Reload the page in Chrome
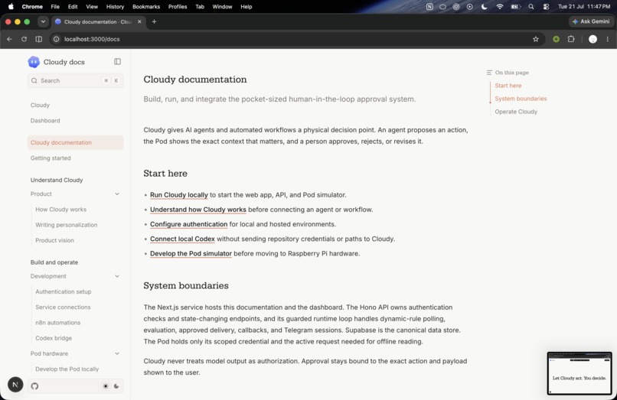The image size is (617, 400). point(24,39)
